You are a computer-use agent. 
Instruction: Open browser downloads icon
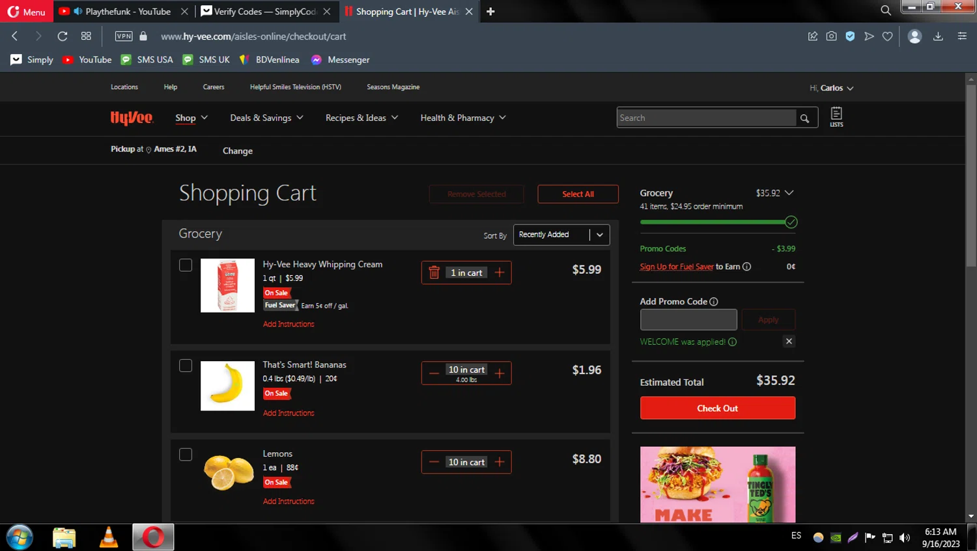pyautogui.click(x=938, y=36)
